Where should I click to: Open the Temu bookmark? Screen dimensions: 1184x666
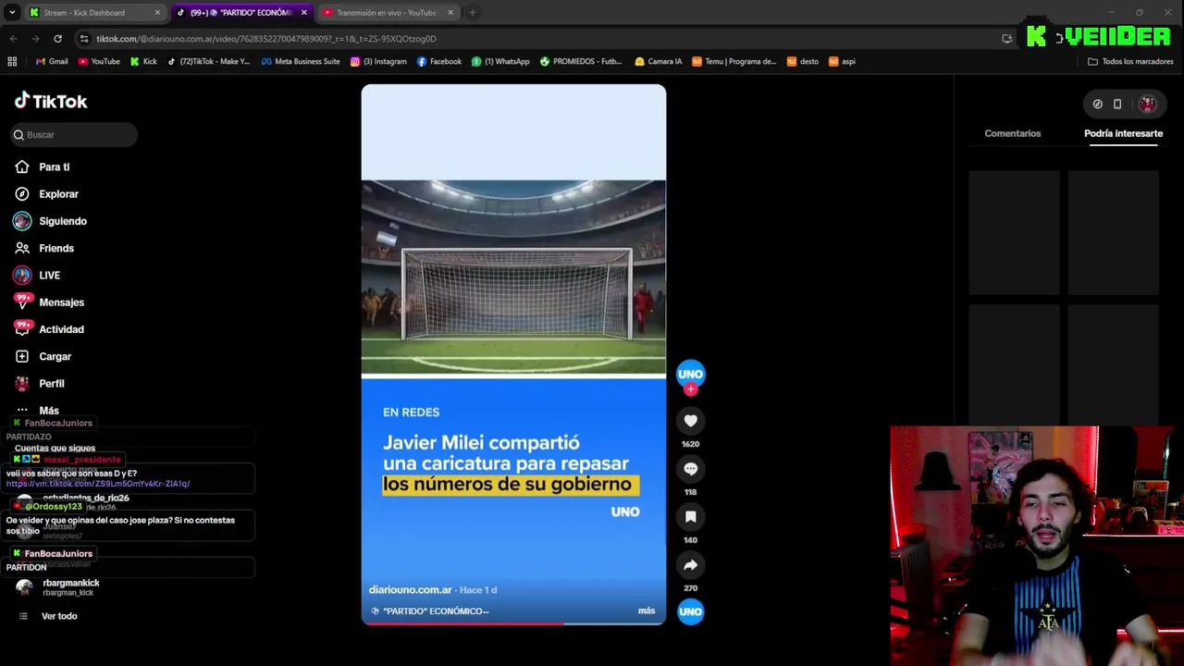tap(734, 61)
